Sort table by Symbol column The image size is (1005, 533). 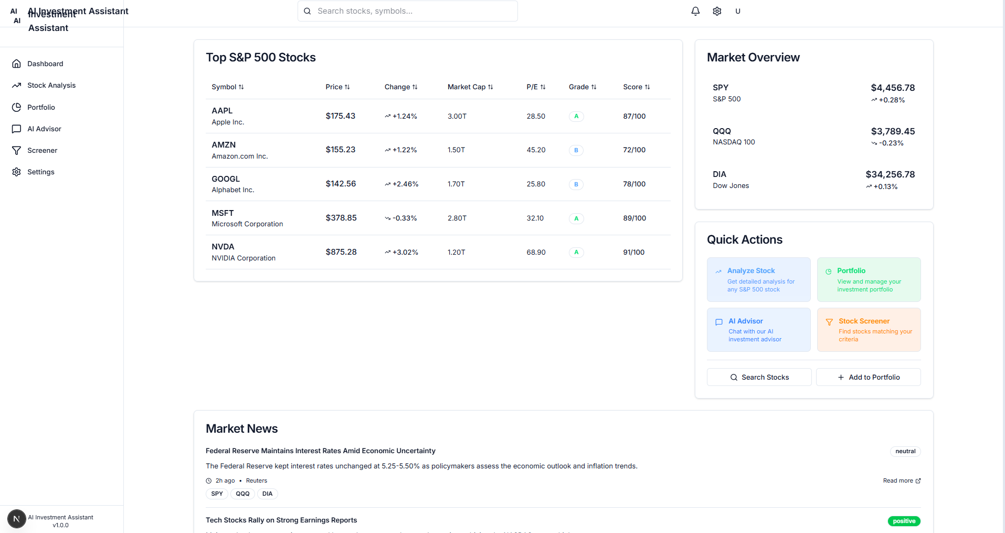pos(228,87)
